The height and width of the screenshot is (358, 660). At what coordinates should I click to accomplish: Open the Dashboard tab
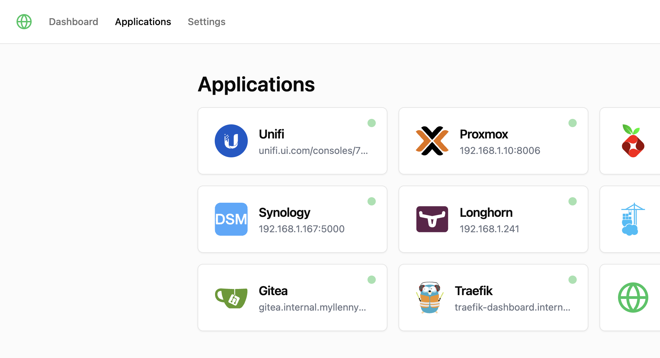73,22
